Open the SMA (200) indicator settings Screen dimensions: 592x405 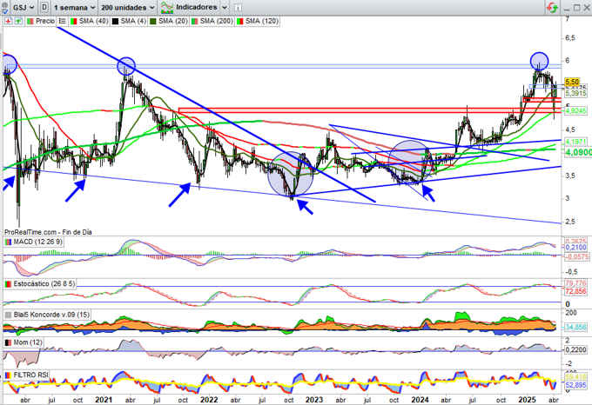click(216, 21)
